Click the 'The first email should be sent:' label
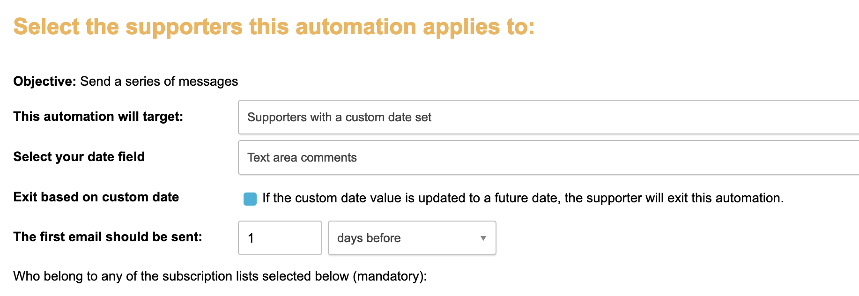Image resolution: width=859 pixels, height=296 pixels. (x=107, y=237)
